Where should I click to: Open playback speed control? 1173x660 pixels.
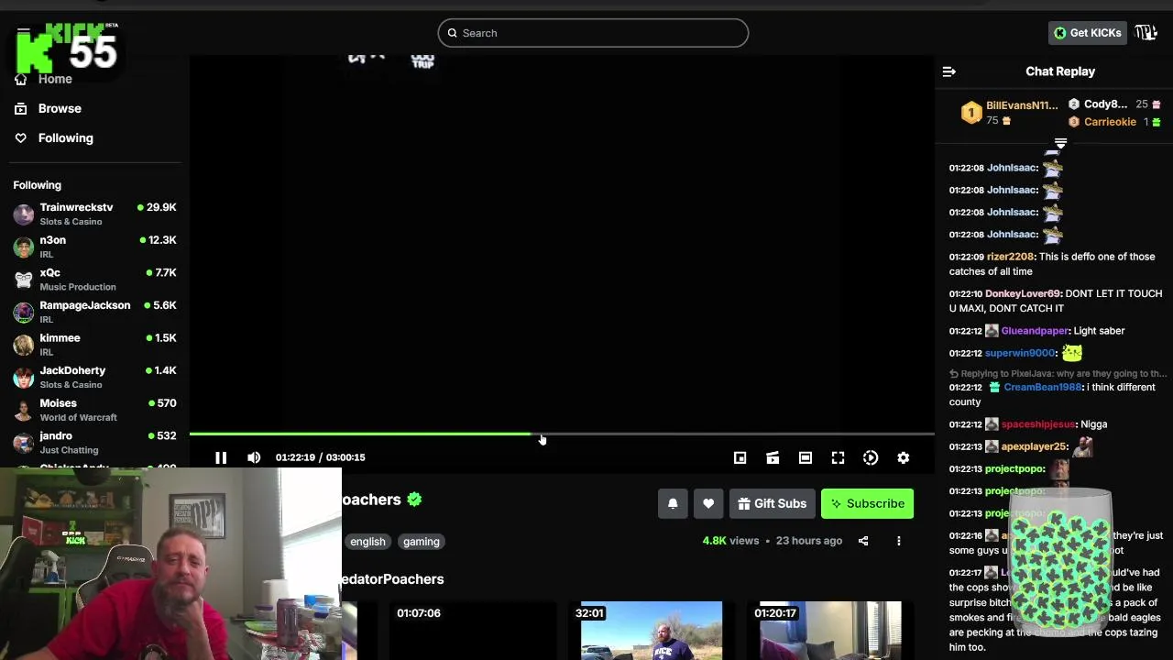tap(871, 457)
